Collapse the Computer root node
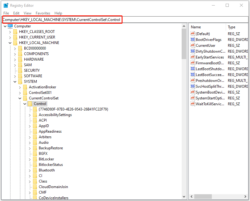This screenshot has height=201, width=250. (5, 26)
